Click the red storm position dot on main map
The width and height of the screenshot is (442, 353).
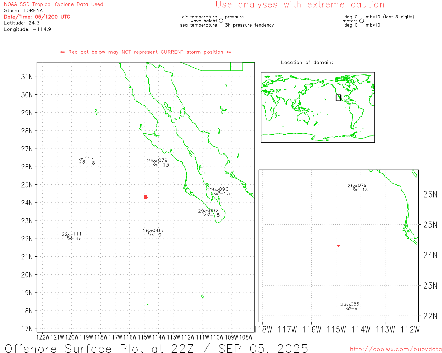(146, 197)
